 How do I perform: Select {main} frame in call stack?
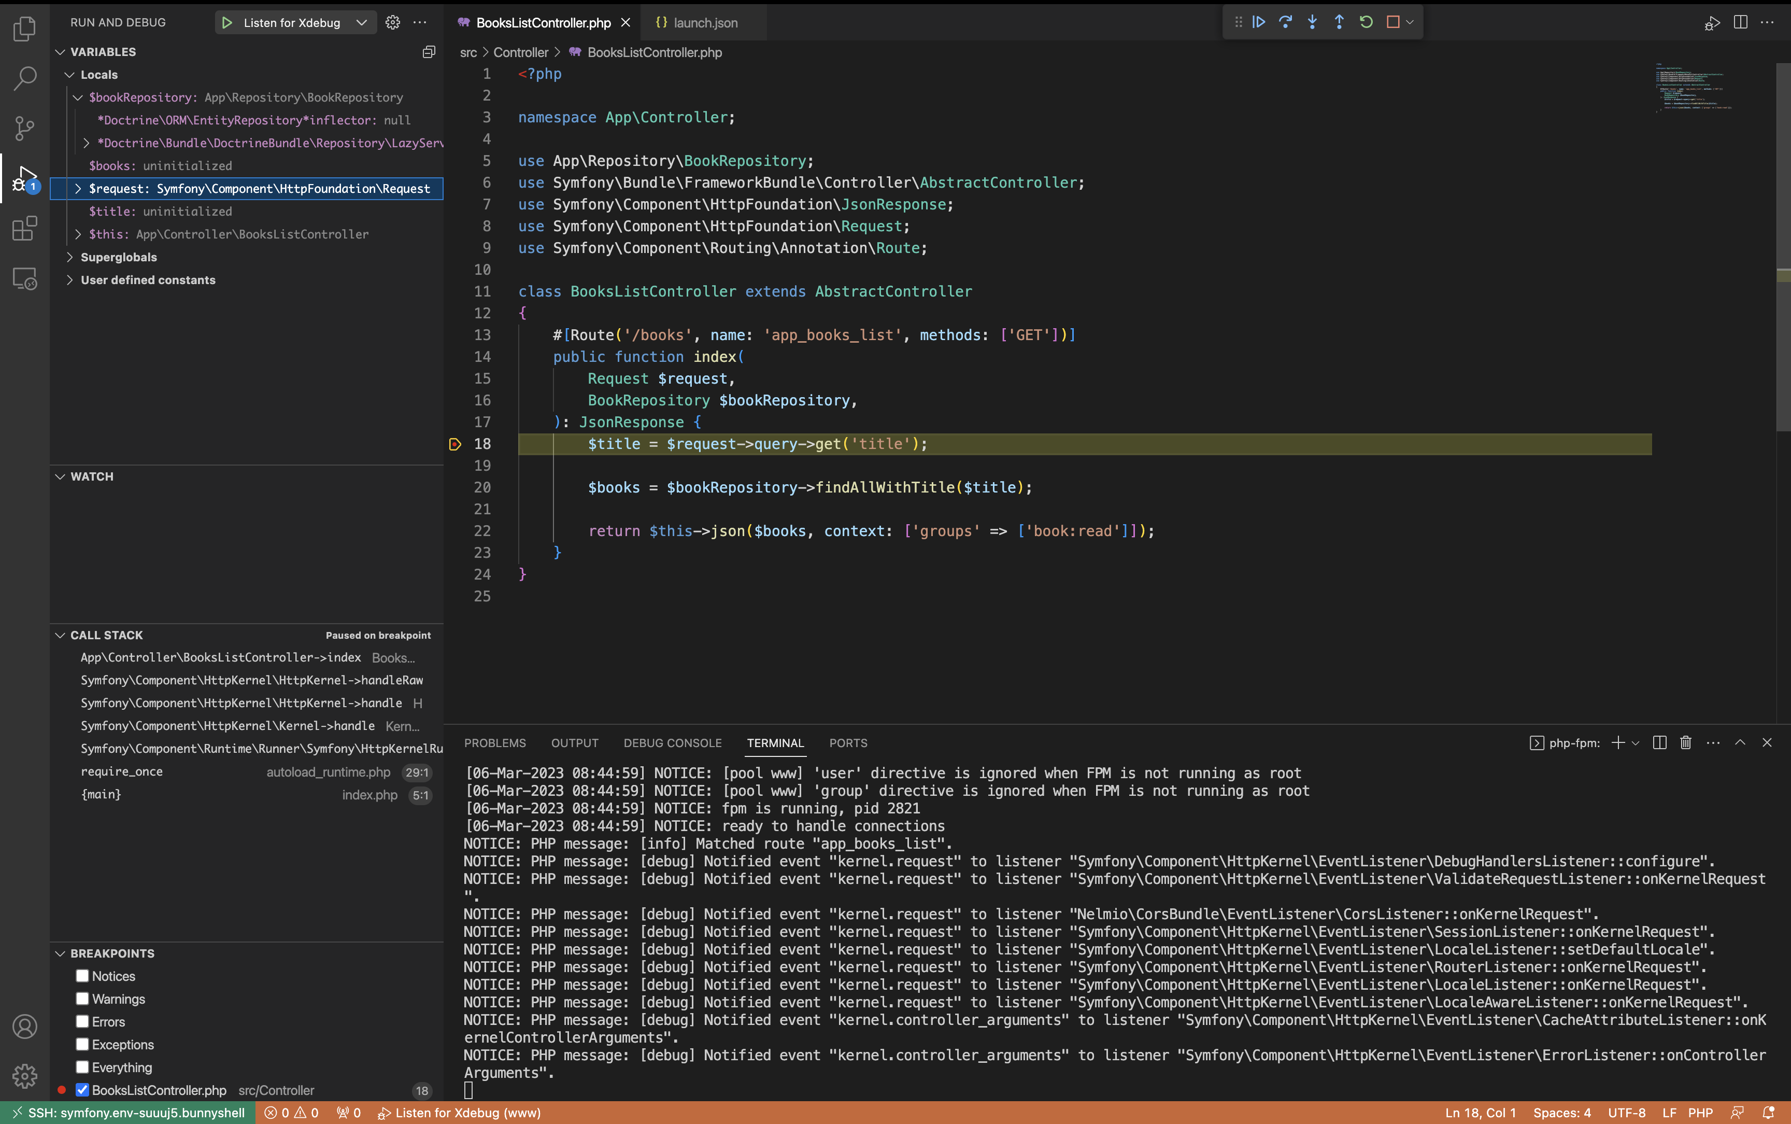pyautogui.click(x=101, y=794)
